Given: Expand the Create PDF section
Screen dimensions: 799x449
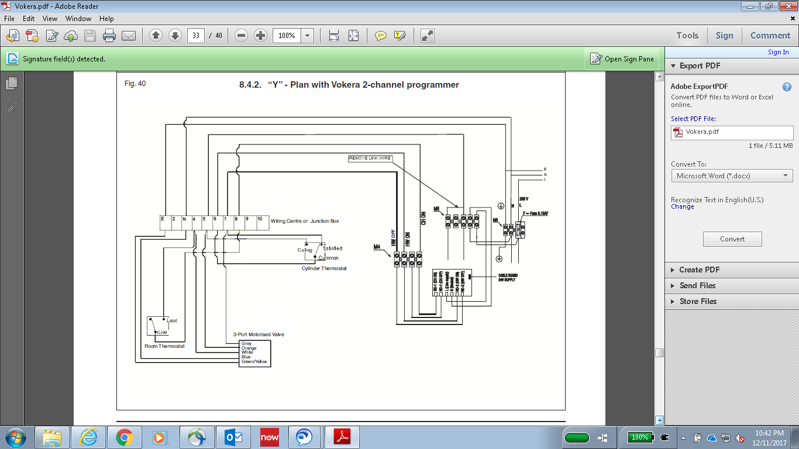Looking at the screenshot, I should pyautogui.click(x=699, y=270).
